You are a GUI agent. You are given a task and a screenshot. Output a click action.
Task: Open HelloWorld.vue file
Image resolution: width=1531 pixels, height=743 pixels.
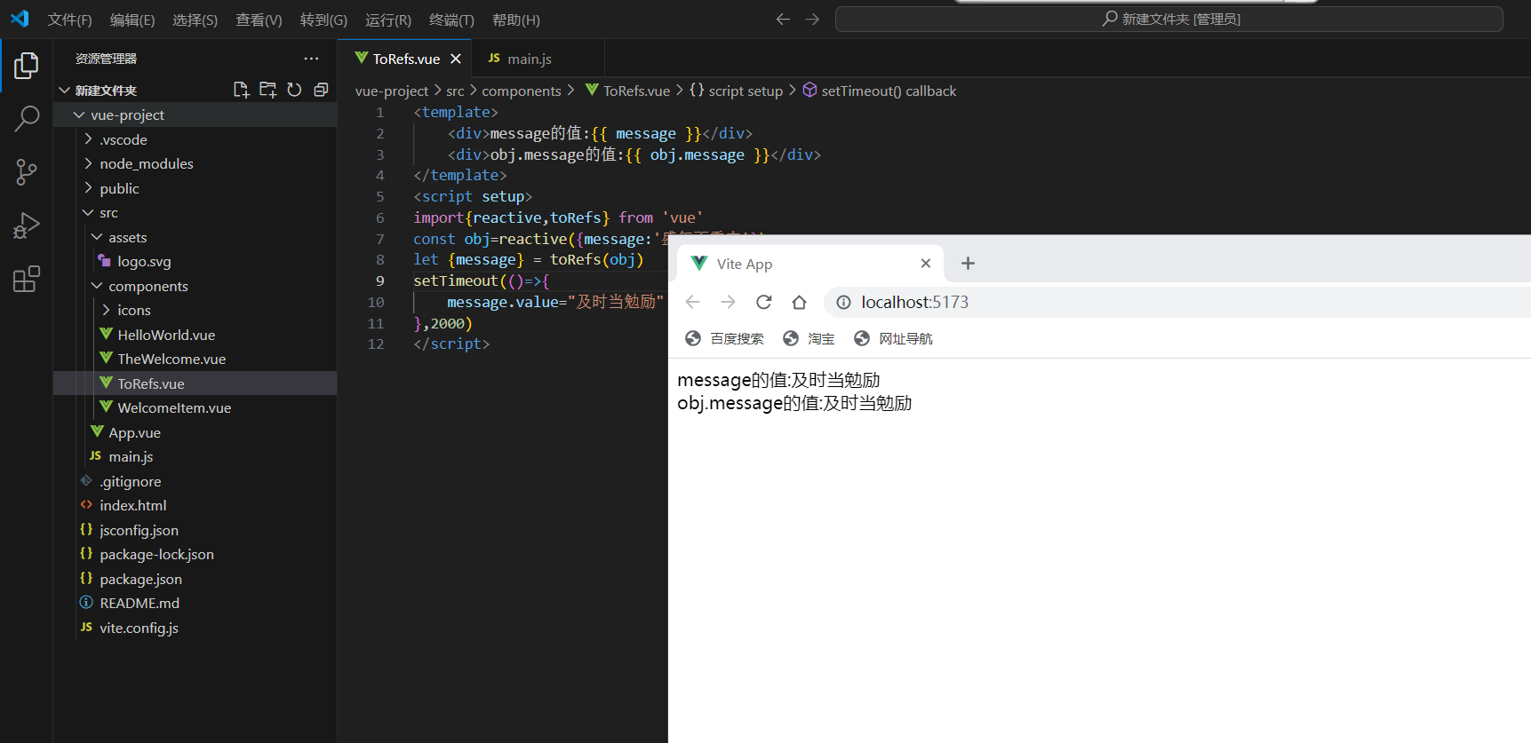195,335
